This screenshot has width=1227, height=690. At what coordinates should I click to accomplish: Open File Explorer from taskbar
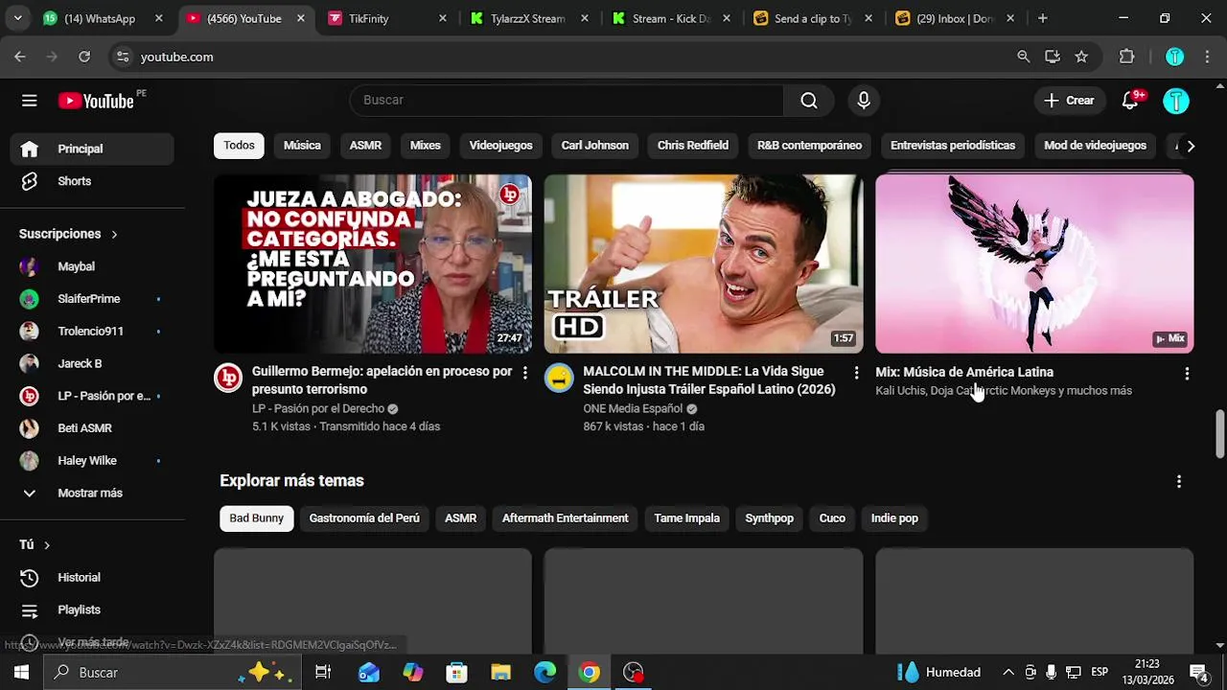[501, 673]
